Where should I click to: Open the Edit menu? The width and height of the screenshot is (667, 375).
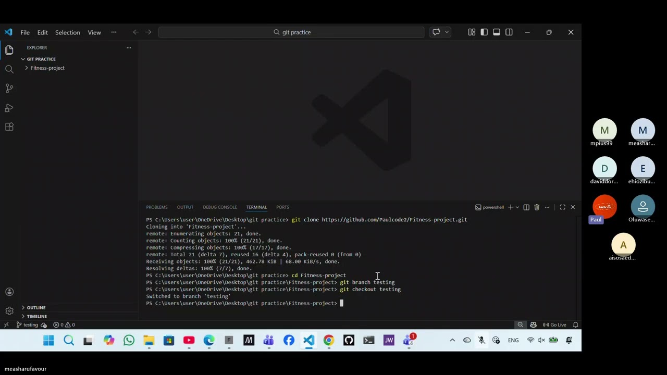tap(43, 32)
